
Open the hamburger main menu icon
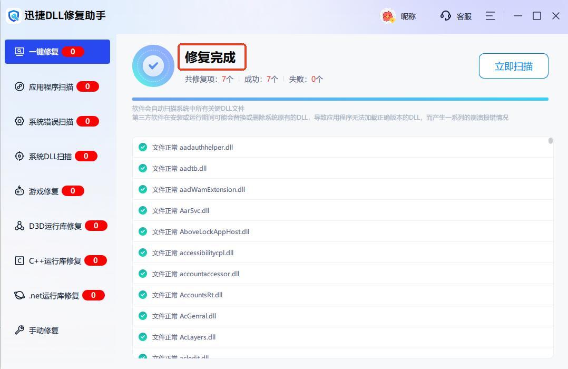tap(490, 16)
